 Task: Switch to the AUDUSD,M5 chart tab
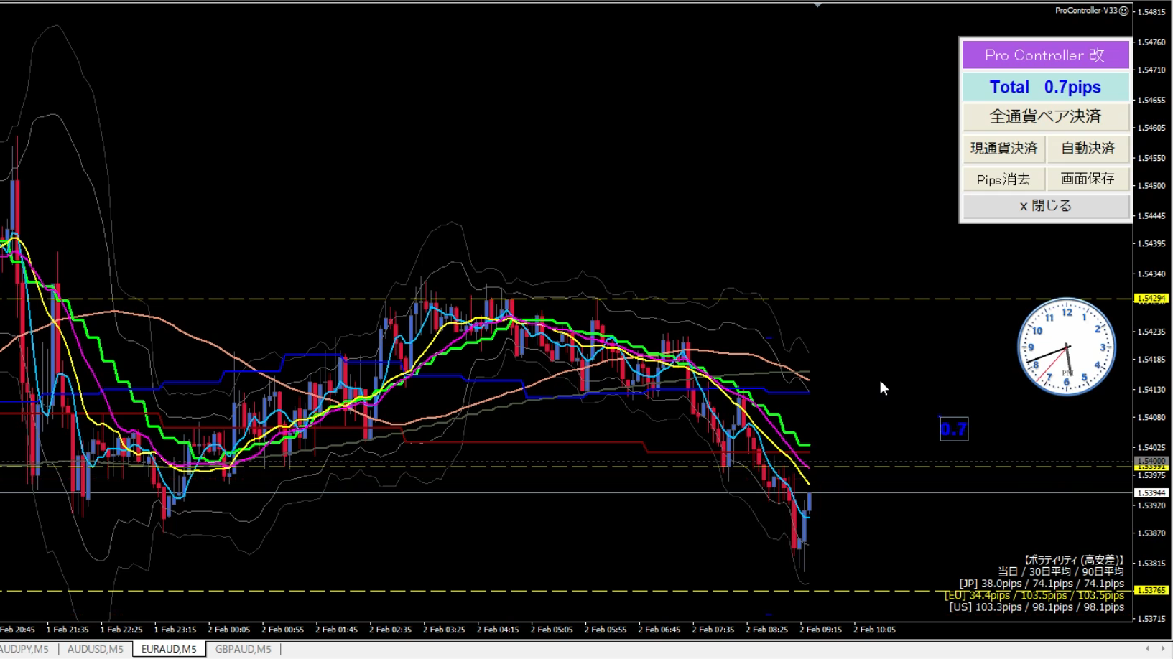point(95,649)
